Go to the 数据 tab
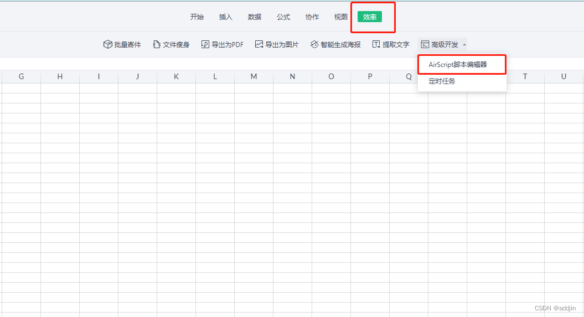 click(255, 17)
